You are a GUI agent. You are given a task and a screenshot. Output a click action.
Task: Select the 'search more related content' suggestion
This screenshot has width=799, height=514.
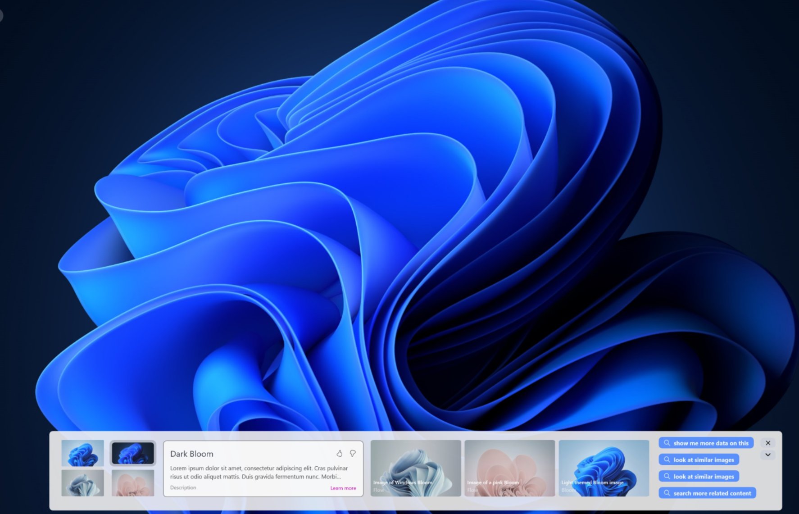pyautogui.click(x=712, y=493)
